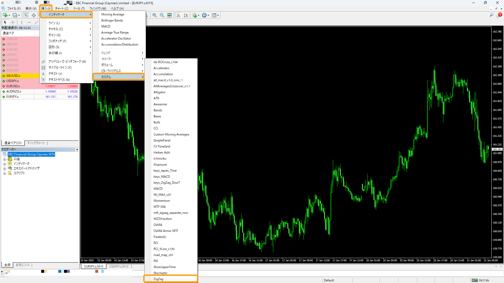This screenshot has width=504, height=283.
Task: Open Ichimoku indicator settings
Action: [x=160, y=158]
